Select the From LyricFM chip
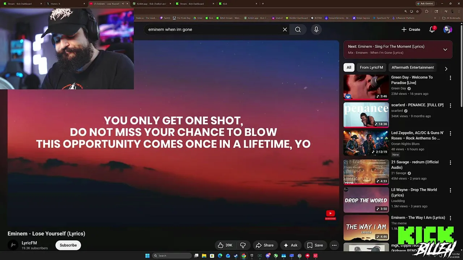463x260 pixels. 371,68
